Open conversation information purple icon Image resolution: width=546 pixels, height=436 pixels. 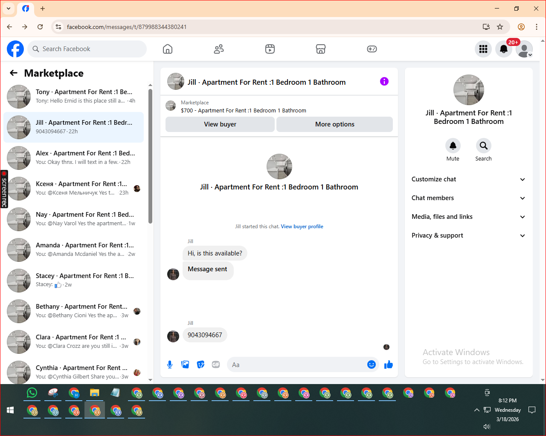[x=384, y=81]
